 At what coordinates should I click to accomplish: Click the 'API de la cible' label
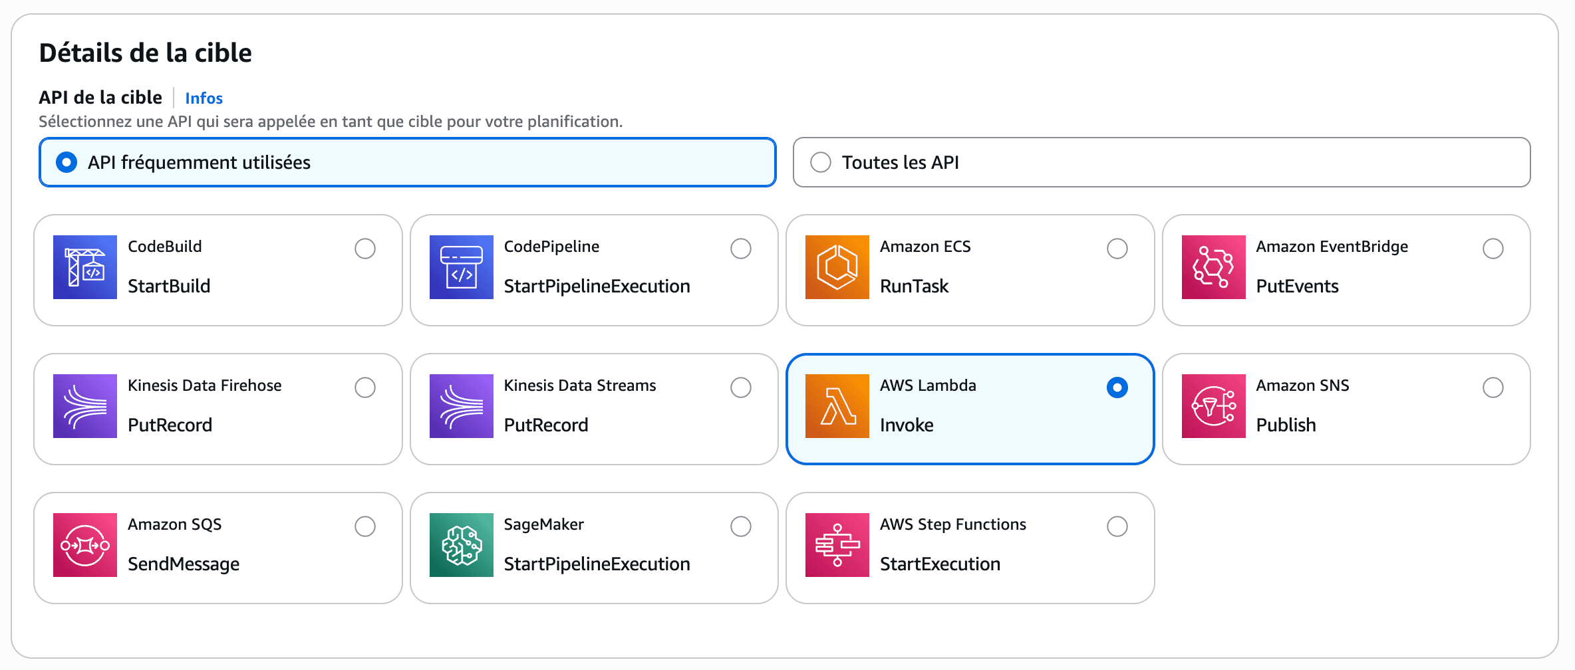click(100, 98)
